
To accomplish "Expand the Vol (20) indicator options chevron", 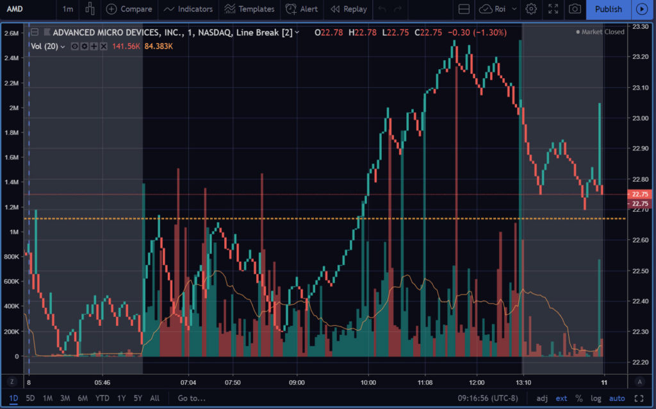I will click(x=63, y=46).
